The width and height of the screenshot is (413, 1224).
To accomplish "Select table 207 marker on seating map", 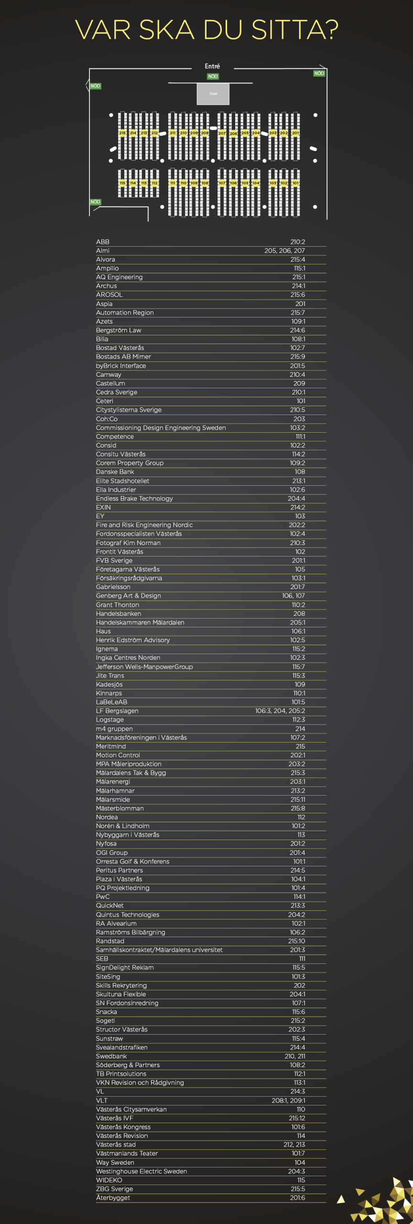I will (x=222, y=133).
